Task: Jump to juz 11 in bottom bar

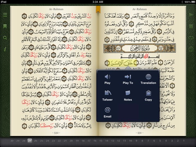Action: 125,141
